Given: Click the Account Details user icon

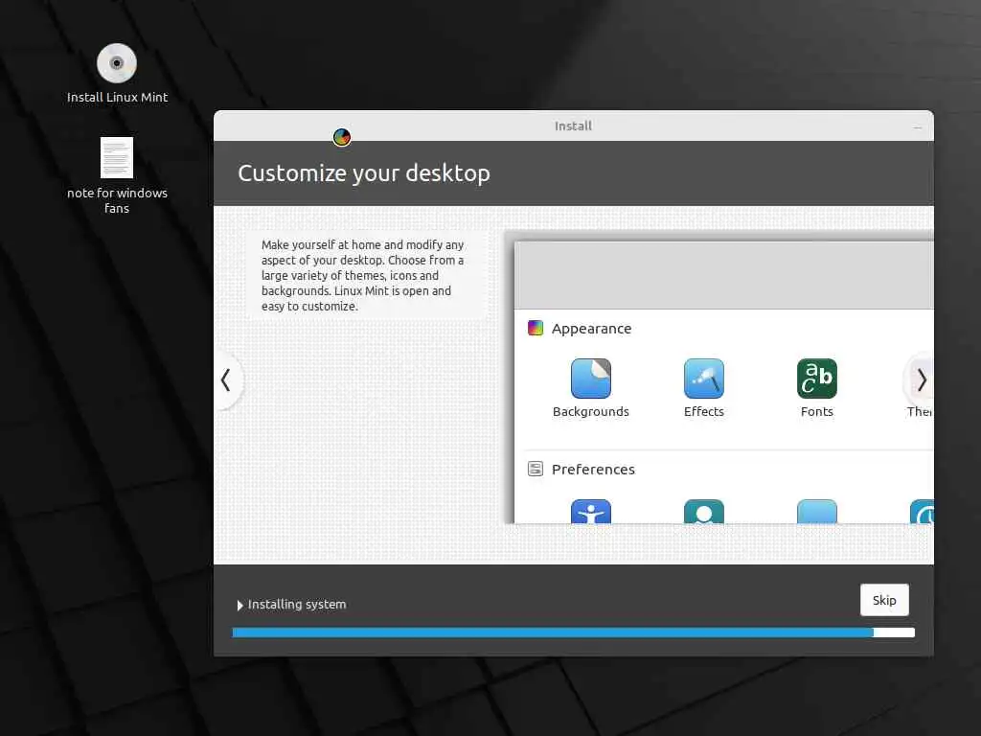Looking at the screenshot, I should pyautogui.click(x=704, y=512).
